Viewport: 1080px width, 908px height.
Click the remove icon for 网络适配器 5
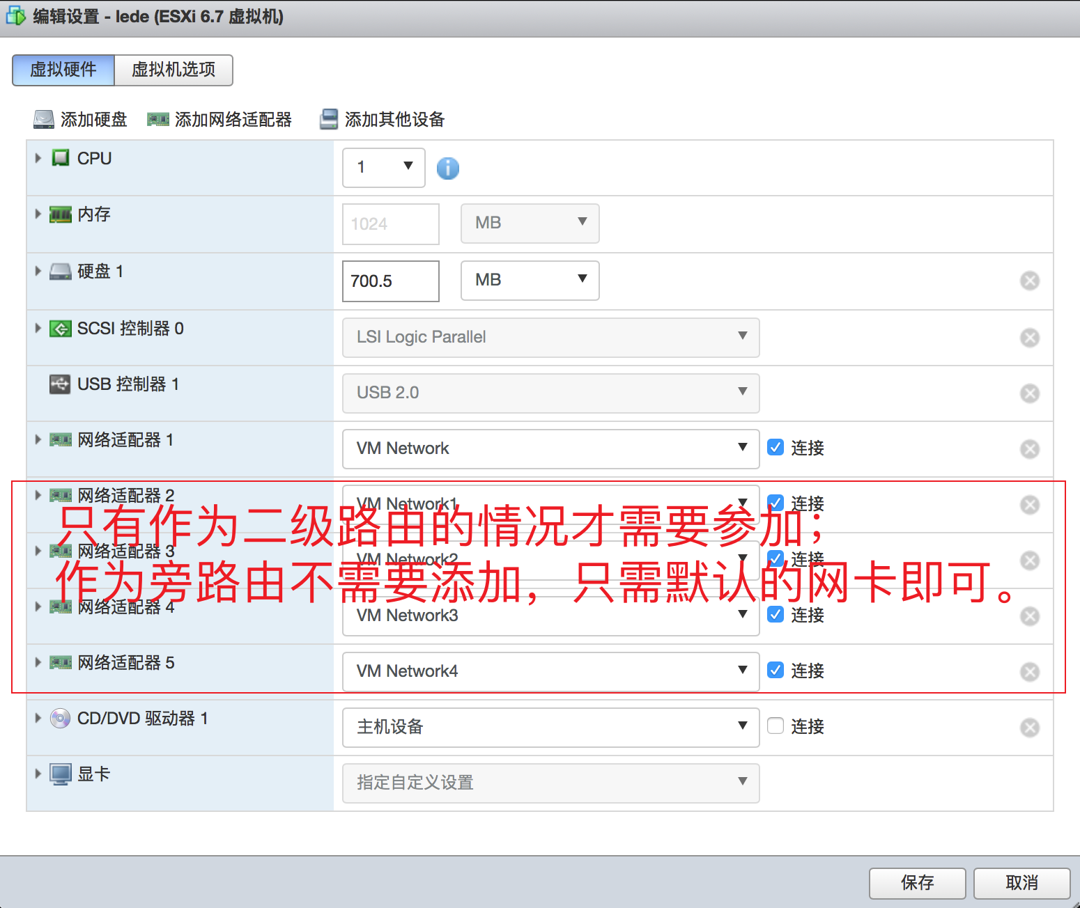click(x=1030, y=671)
